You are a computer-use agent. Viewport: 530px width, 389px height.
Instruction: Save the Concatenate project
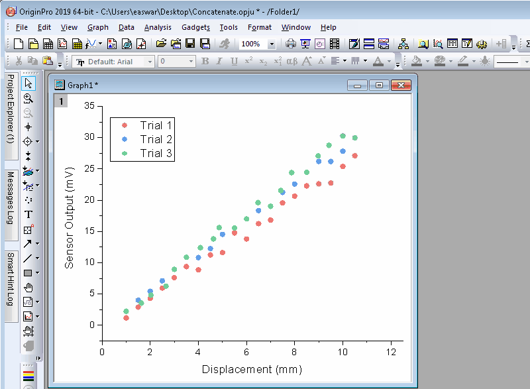click(x=190, y=43)
